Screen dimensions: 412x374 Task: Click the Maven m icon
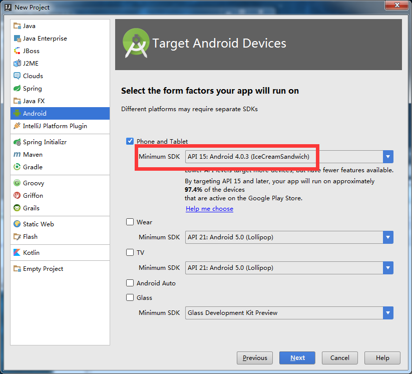[17, 154]
